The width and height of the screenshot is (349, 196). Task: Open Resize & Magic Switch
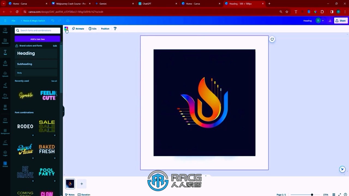33,21
